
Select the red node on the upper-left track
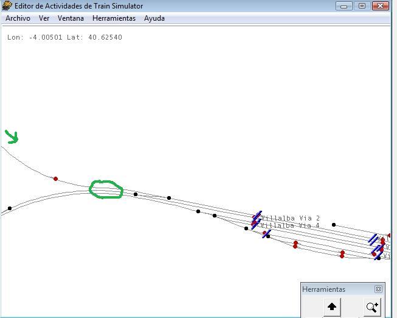click(56, 178)
